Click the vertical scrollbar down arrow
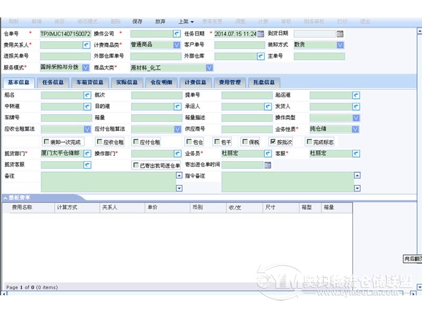Viewport: 422px width, 317px height. pos(419,287)
